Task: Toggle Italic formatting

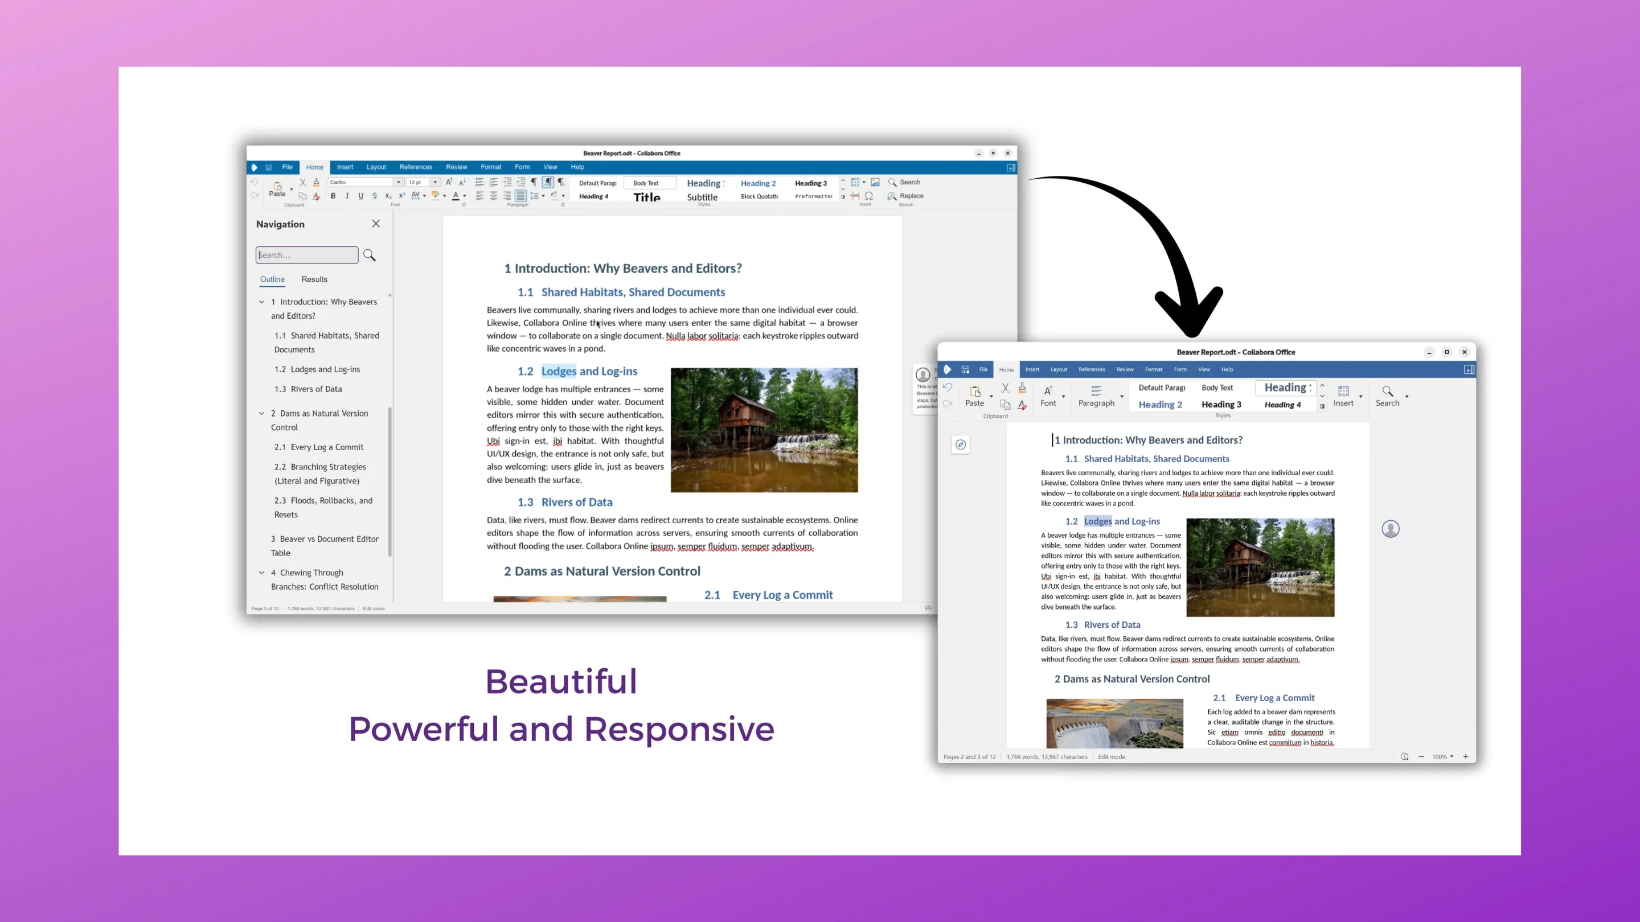Action: pos(347,196)
